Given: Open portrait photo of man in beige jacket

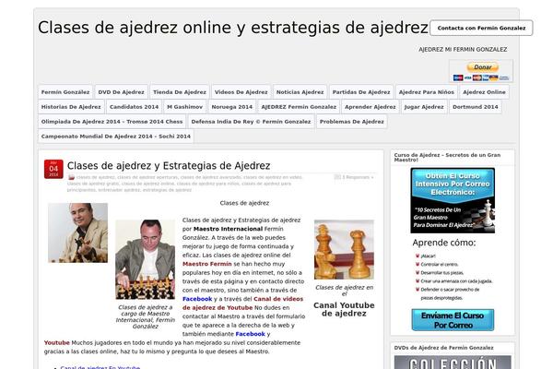Looking at the screenshot, I should [78, 232].
